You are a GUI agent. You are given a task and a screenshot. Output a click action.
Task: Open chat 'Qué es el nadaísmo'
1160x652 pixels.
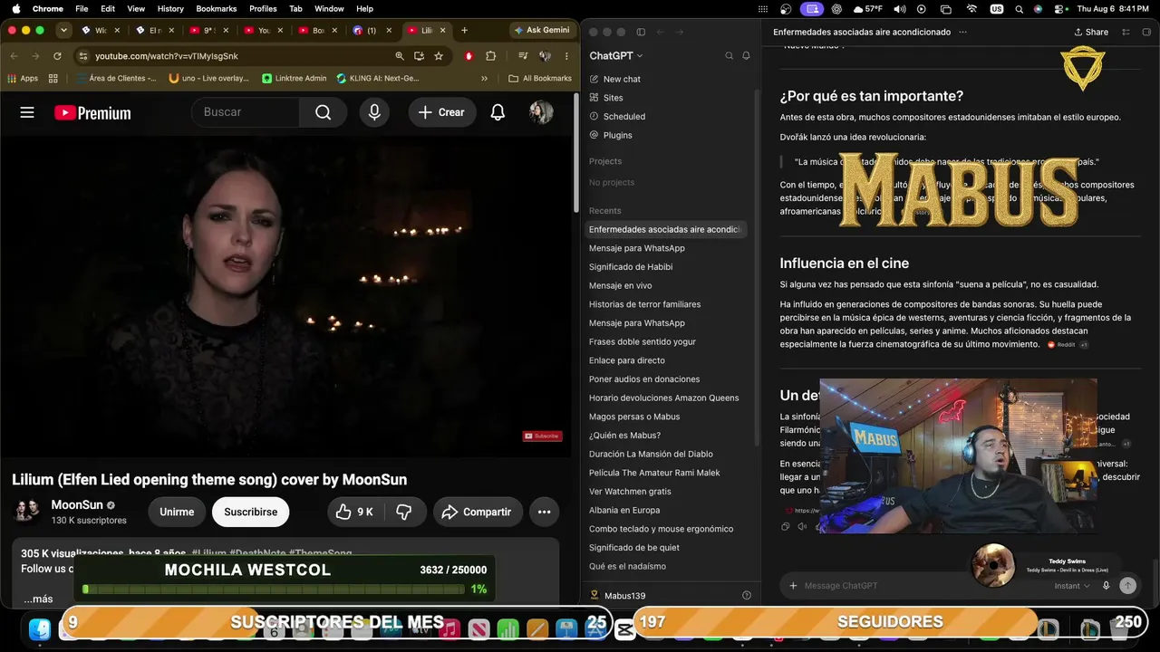coord(627,567)
